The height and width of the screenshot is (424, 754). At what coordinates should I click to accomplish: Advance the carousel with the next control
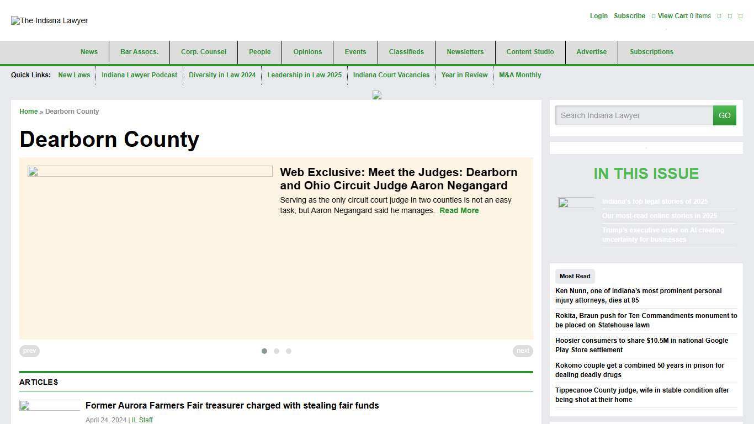point(523,351)
